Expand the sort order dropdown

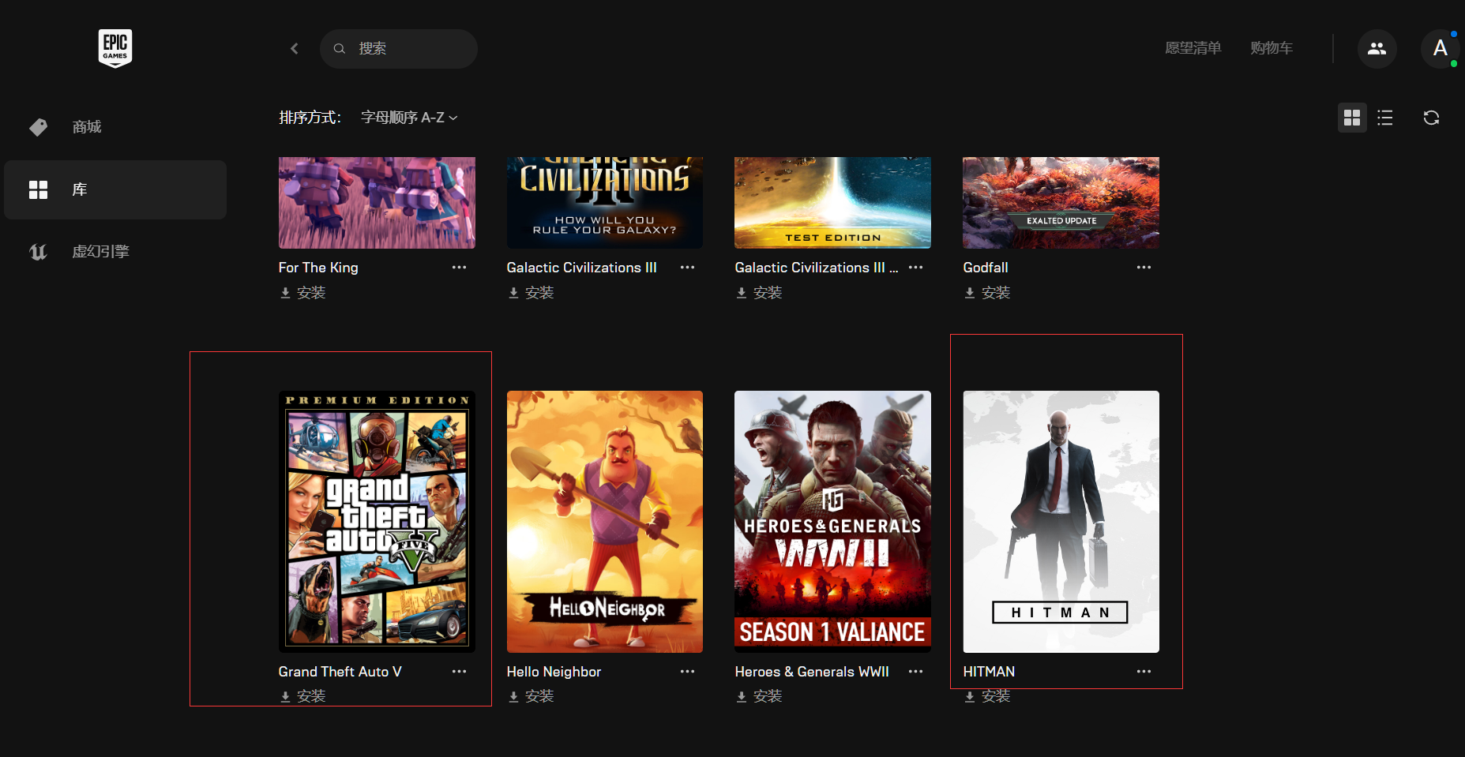tap(408, 118)
